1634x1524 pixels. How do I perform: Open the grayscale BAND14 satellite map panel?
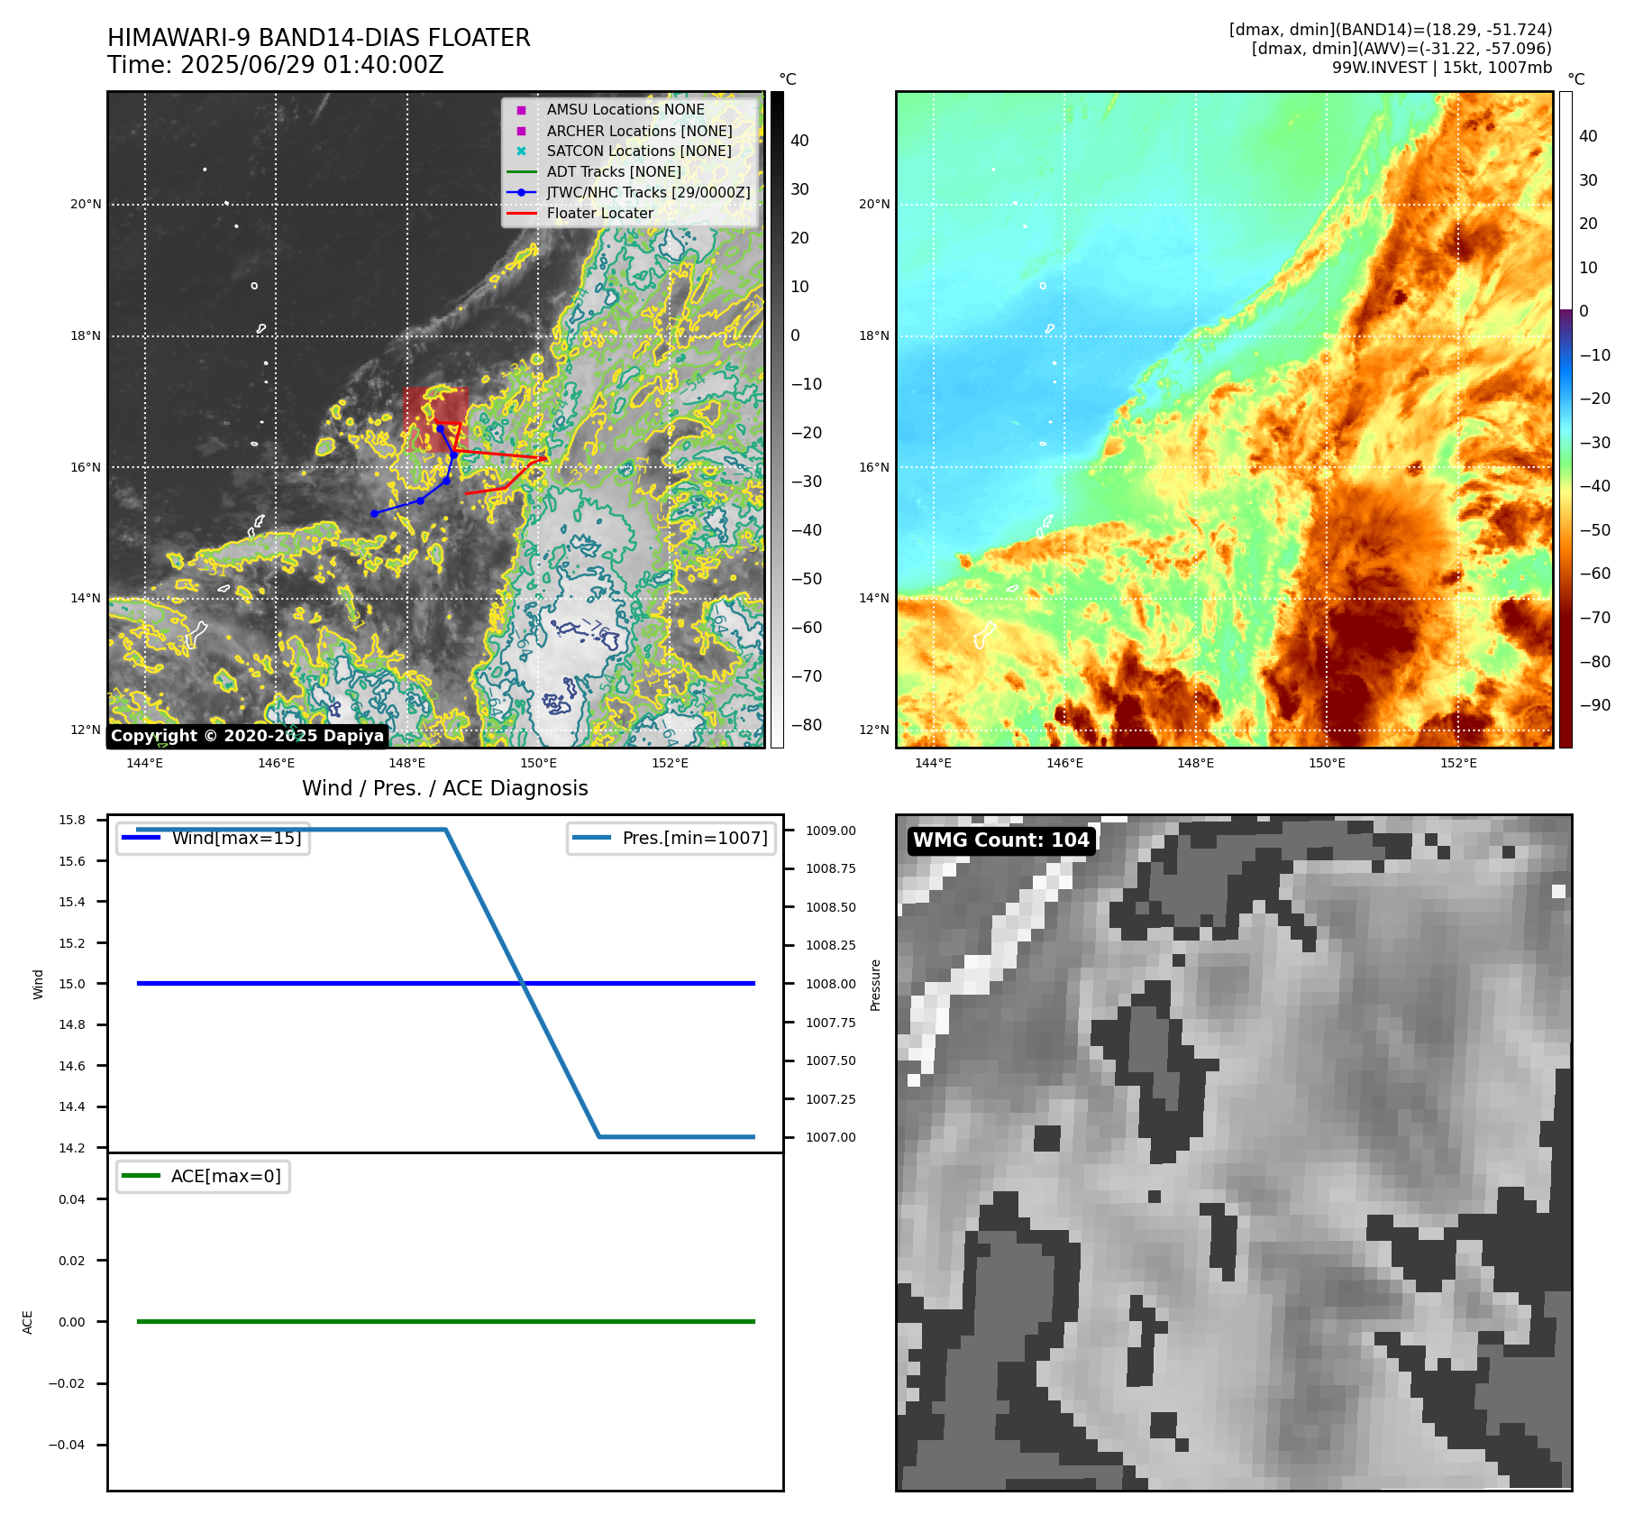(x=436, y=419)
